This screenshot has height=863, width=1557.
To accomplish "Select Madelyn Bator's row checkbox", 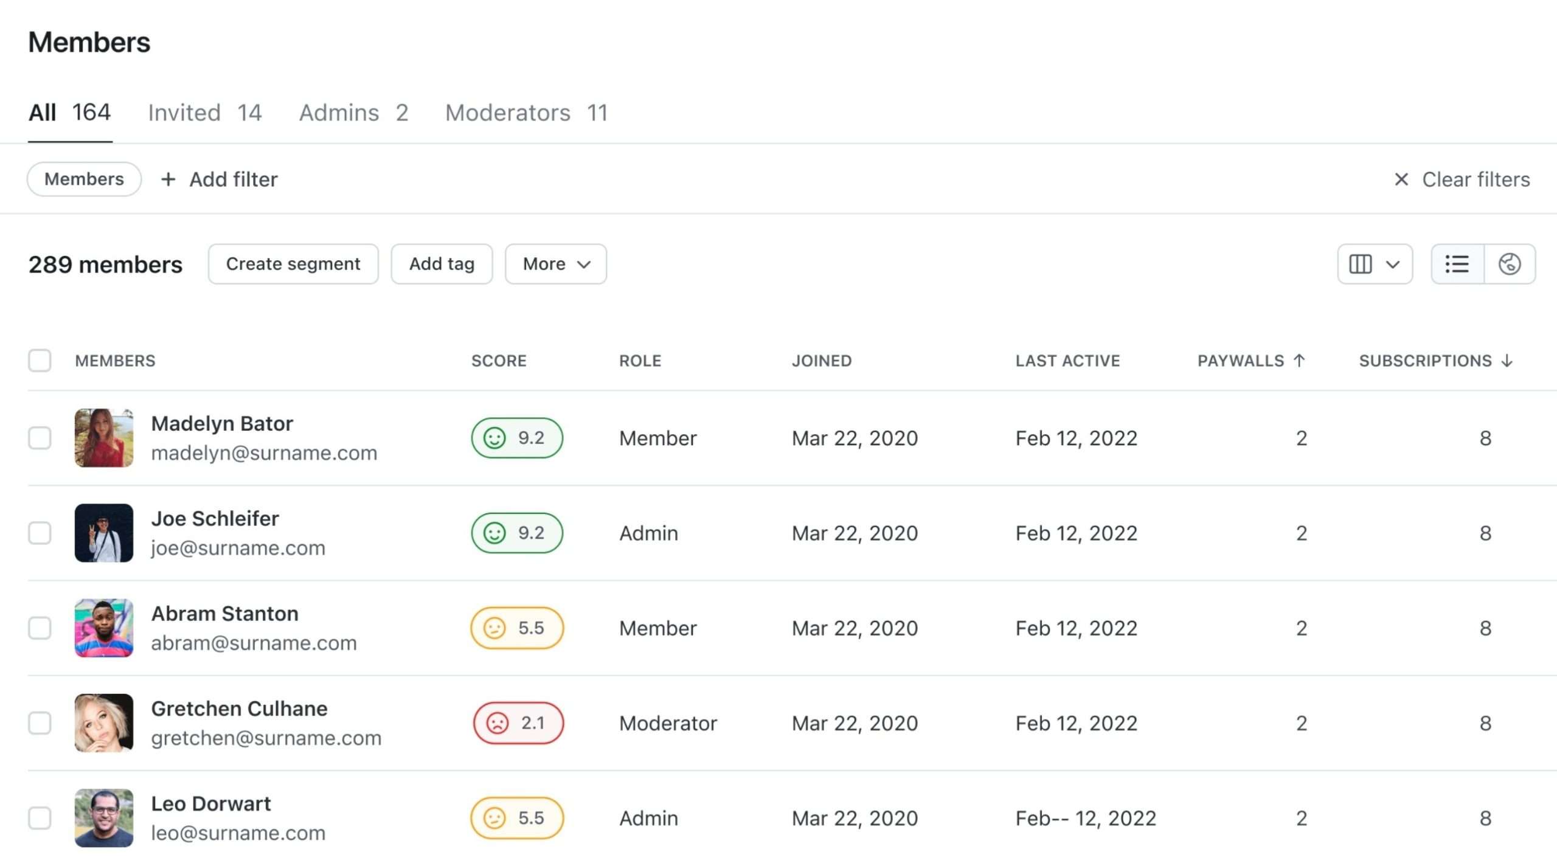I will pos(40,438).
